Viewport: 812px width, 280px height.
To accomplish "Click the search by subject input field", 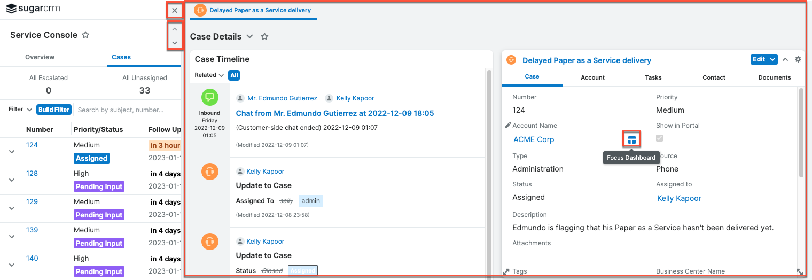I will point(127,110).
